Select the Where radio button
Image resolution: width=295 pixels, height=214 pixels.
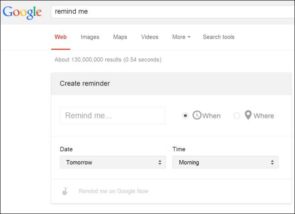point(236,116)
